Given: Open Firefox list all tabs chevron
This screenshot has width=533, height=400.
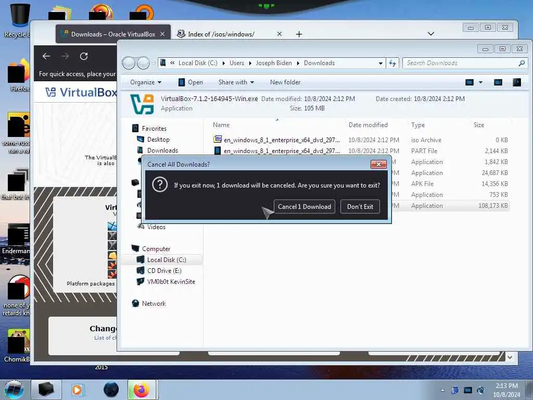Looking at the screenshot, I should (x=430, y=34).
